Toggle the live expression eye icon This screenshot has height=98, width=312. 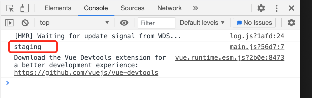(124, 23)
